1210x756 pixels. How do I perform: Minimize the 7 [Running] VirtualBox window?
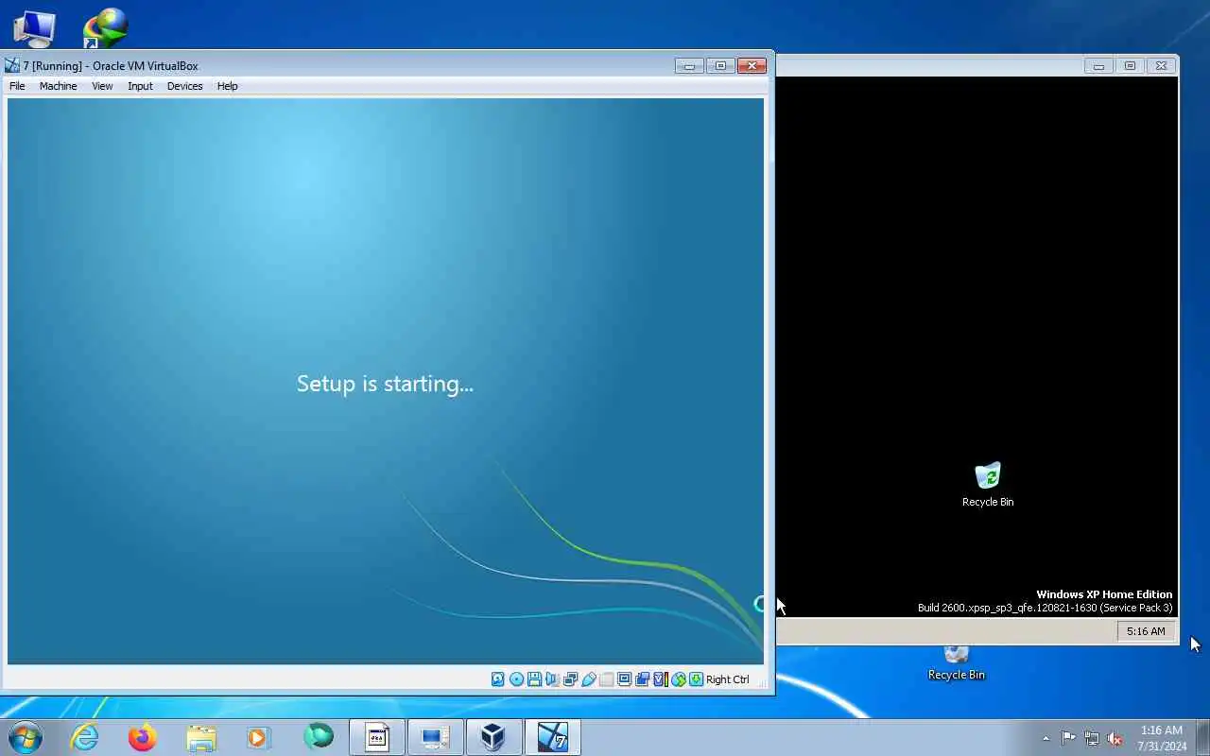[x=689, y=65]
